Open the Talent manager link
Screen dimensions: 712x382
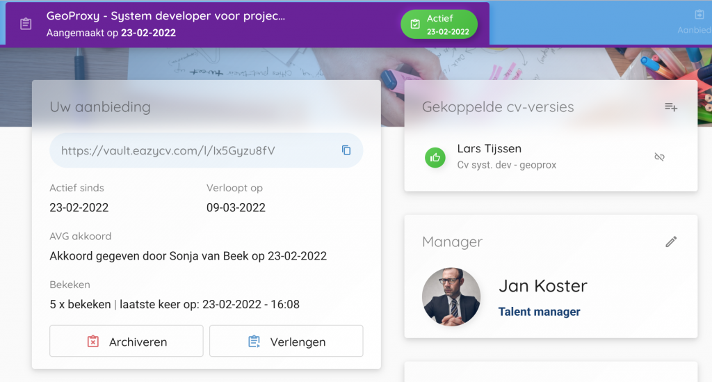(539, 312)
